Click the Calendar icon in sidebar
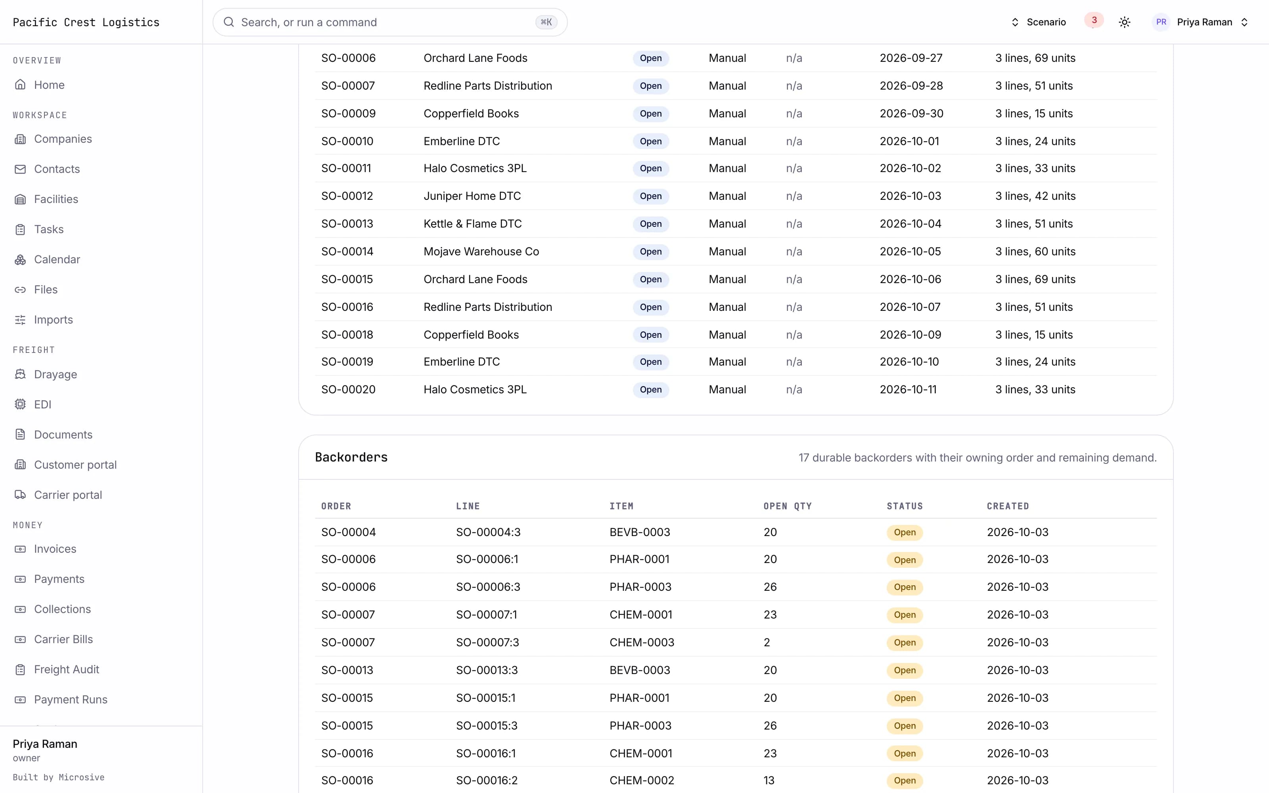 pos(20,260)
